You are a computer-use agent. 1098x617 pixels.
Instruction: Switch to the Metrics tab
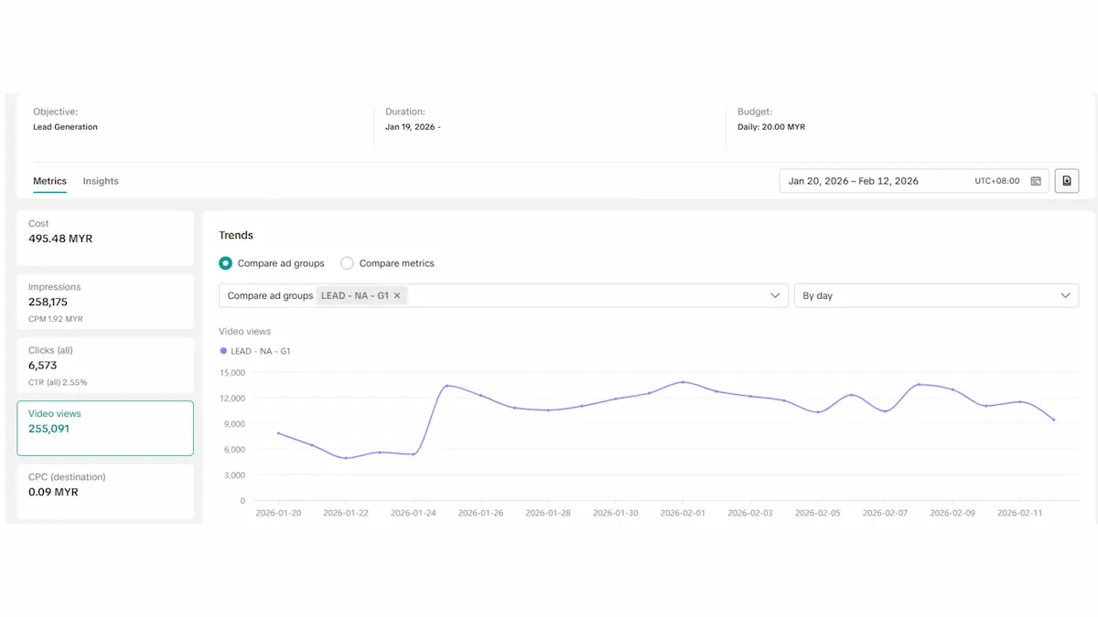(x=49, y=181)
